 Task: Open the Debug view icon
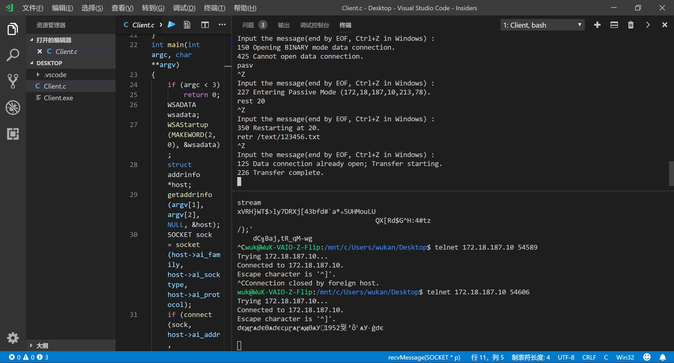pos(13,108)
